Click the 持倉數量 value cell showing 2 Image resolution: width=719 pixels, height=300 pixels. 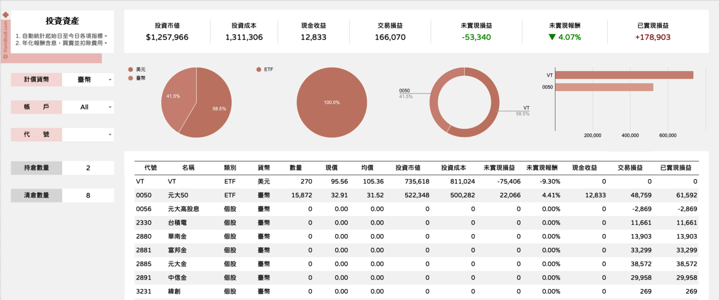pos(88,168)
